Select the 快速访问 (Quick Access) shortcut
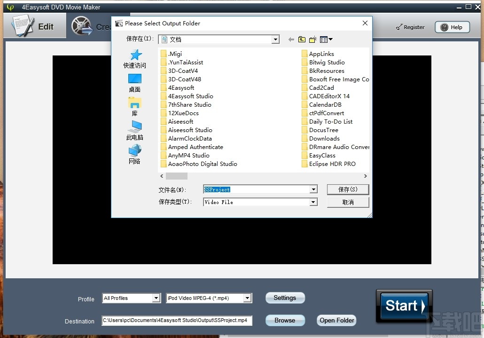Screen dimensions: 484x338 click(x=134, y=59)
